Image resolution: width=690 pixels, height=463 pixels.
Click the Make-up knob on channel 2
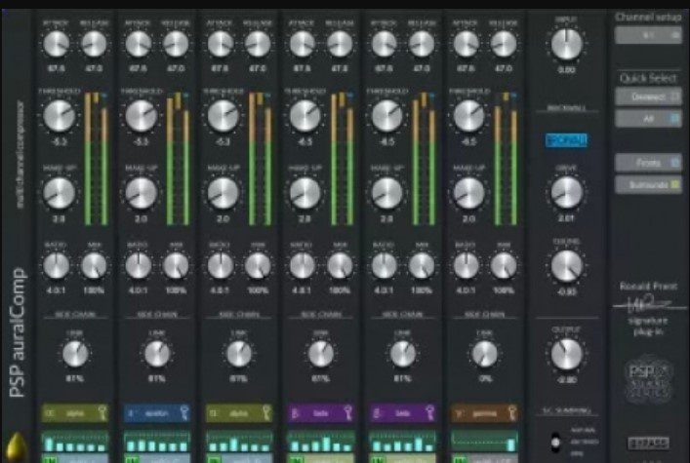tap(141, 193)
